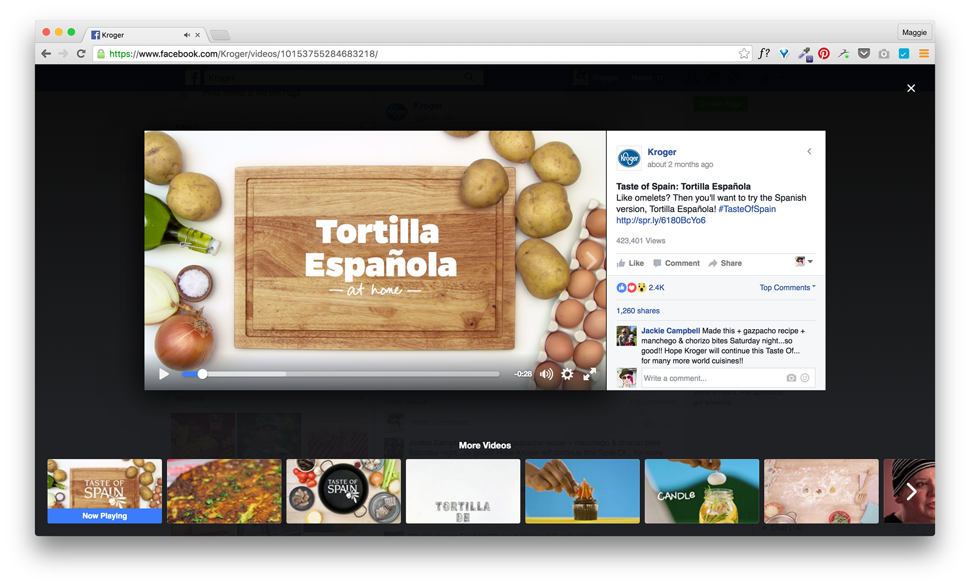Open the cooked tortilla video thumbnail

coord(224,491)
